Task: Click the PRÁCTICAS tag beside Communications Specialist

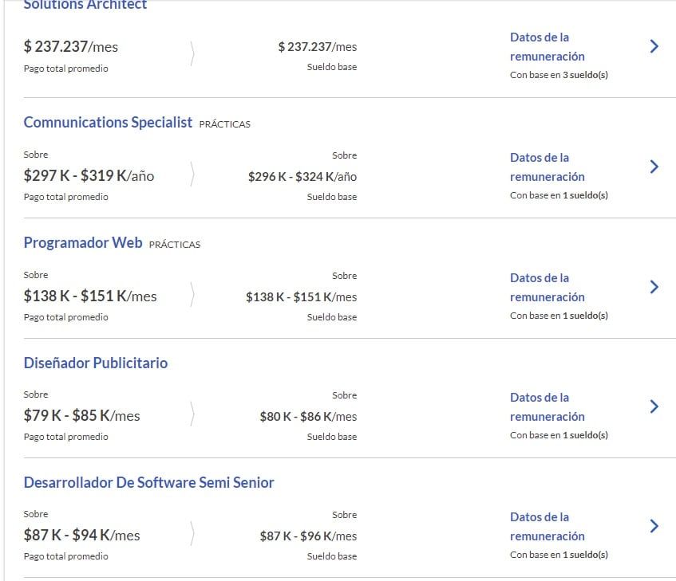Action: 226,124
